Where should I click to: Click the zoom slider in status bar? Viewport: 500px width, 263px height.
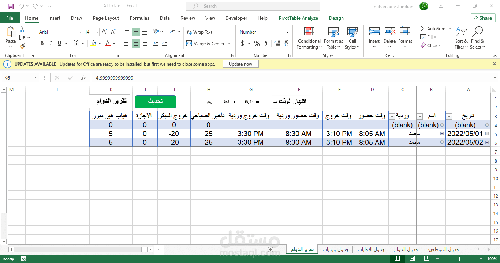459,259
